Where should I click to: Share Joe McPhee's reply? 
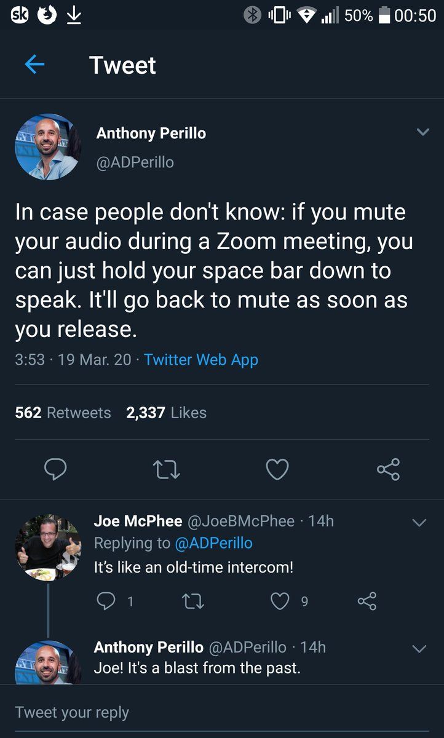pos(367,601)
